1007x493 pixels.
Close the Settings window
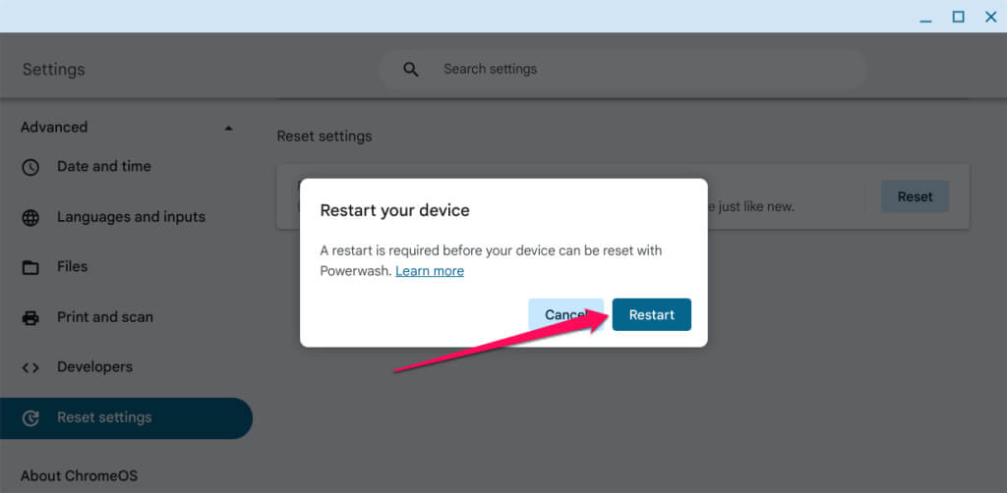pyautogui.click(x=990, y=17)
